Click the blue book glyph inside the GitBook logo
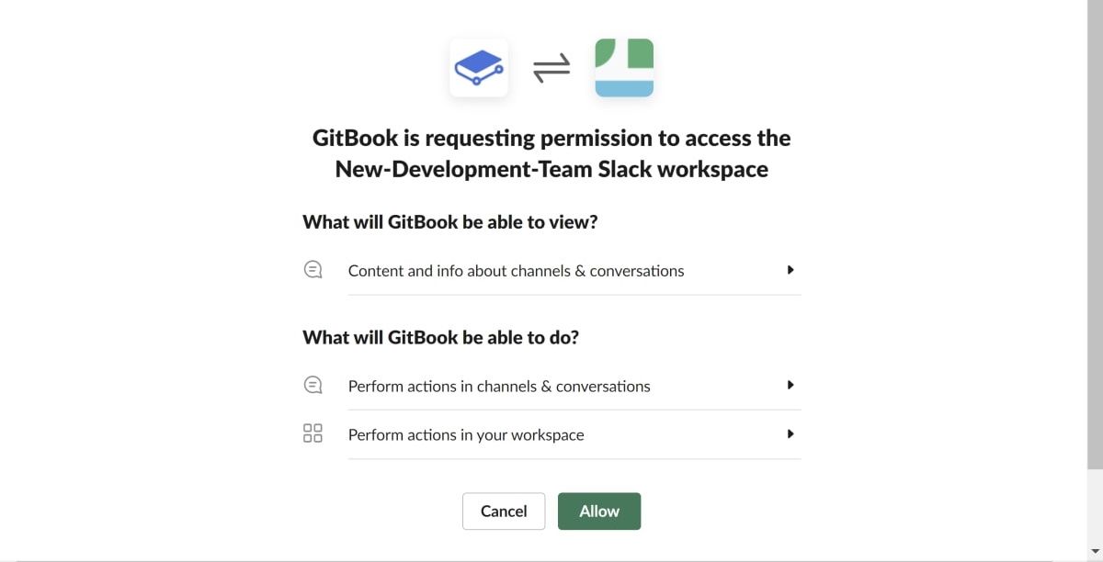The width and height of the screenshot is (1103, 562). [478, 67]
